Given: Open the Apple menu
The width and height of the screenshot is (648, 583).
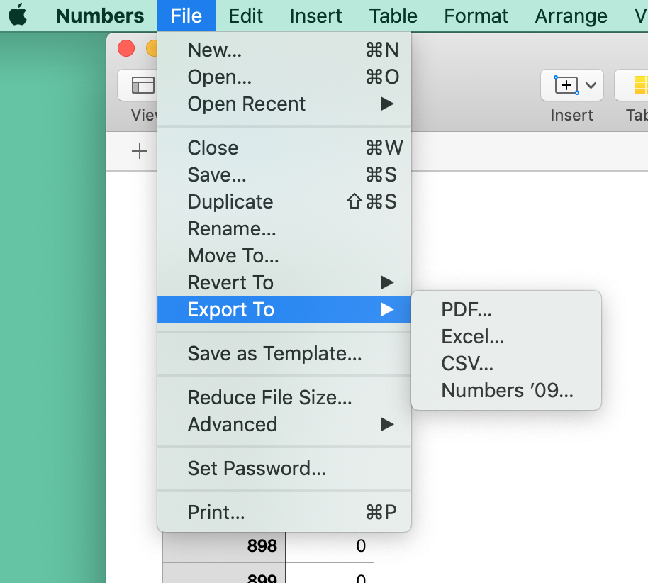Looking at the screenshot, I should point(17,16).
